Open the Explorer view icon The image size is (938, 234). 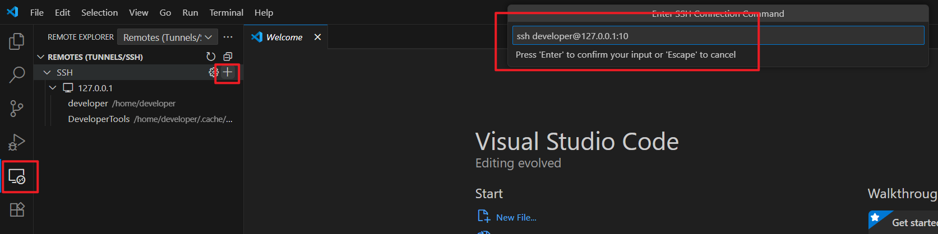point(17,41)
